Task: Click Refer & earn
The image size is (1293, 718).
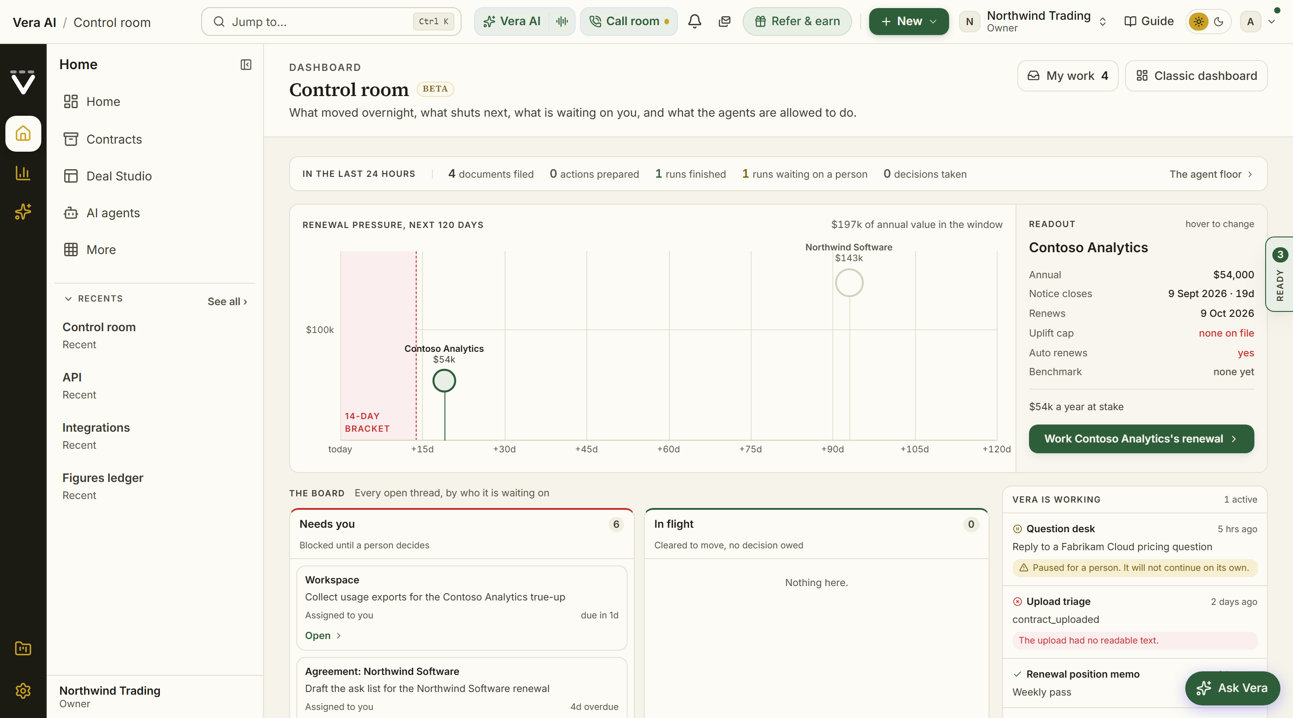Action: (797, 22)
